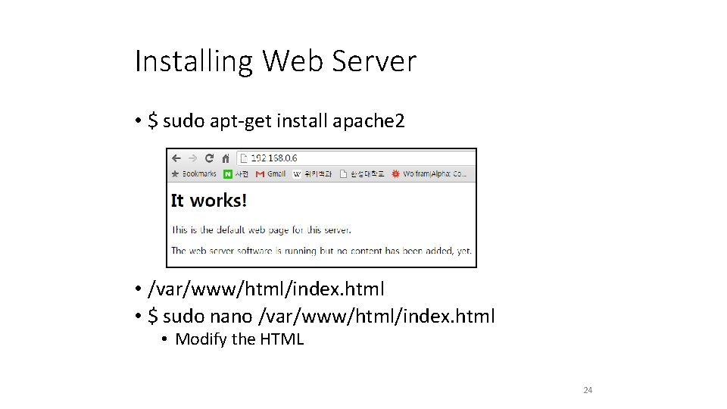The height and width of the screenshot is (409, 727).
Task: Click the slide title 'Installing Web Server'
Action: point(276,61)
